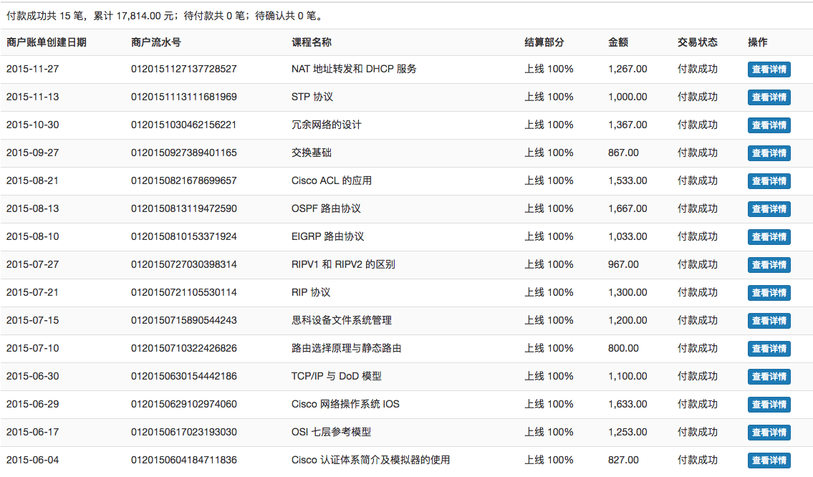Open details for RIPV1 和 RIPV2 的区别

coord(769,266)
